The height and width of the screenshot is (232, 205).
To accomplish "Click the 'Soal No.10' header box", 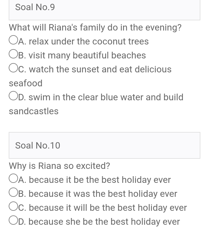I will point(105,145).
